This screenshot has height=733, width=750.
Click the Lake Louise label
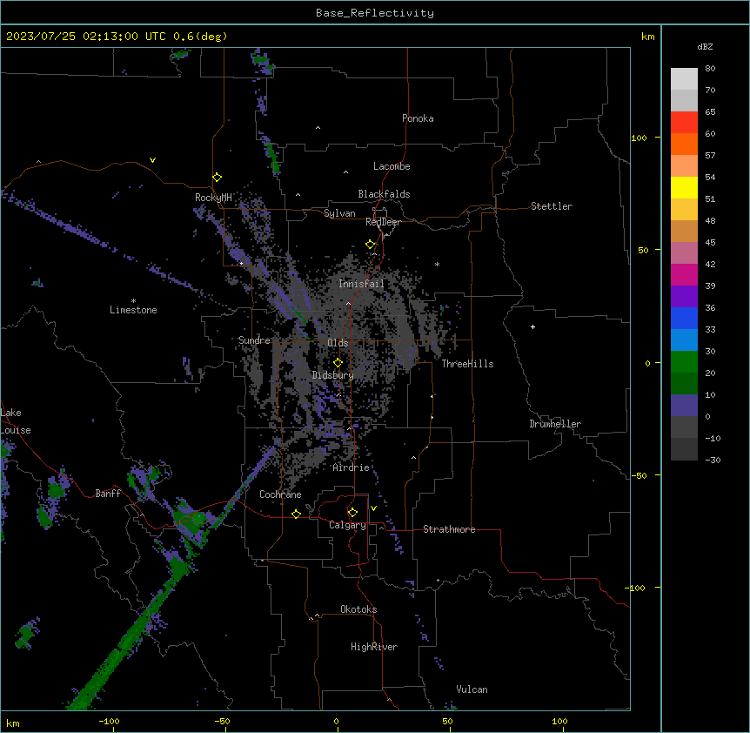pyautogui.click(x=16, y=421)
